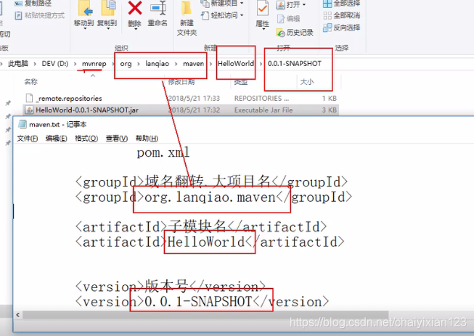Click Select none (全部取消)
474x336 pixels.
pos(342,15)
